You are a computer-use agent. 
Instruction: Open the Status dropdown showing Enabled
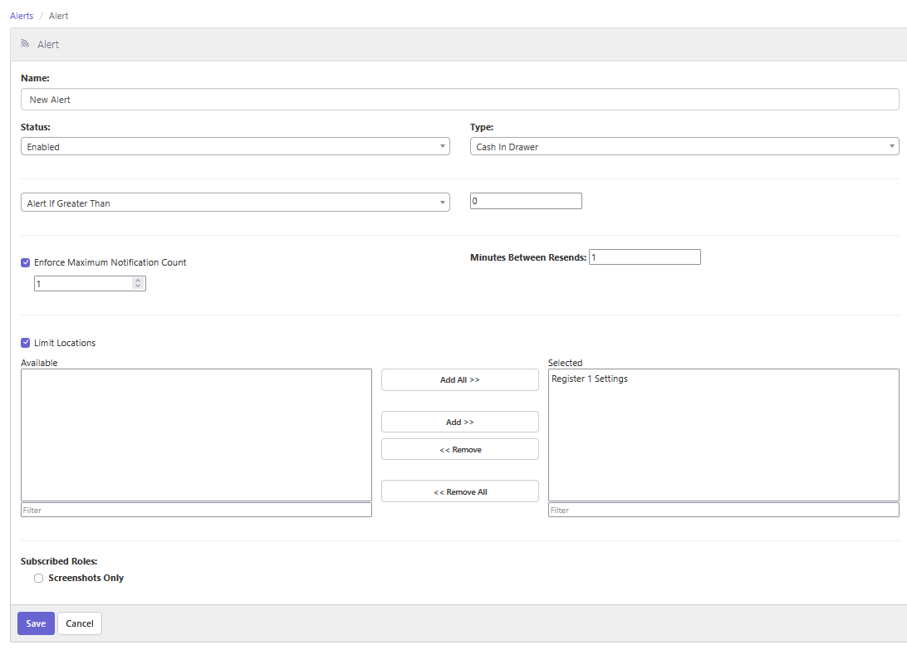[235, 146]
